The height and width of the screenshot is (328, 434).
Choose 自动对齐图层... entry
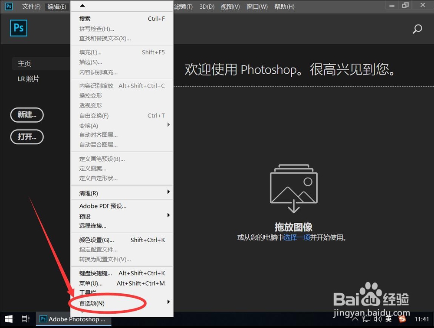[122, 135]
